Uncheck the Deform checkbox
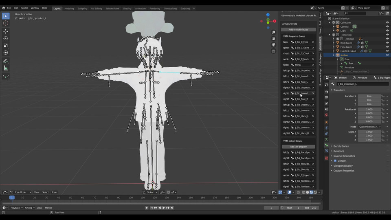This screenshot has width=391, height=220. [335, 161]
